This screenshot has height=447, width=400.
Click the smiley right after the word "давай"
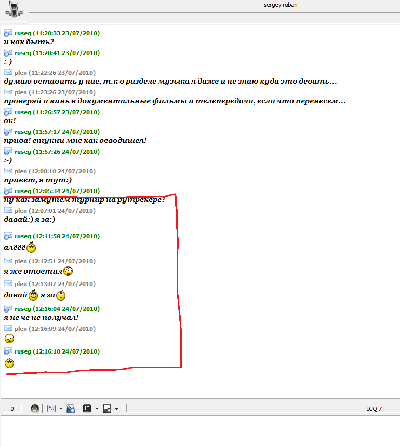(x=33, y=295)
